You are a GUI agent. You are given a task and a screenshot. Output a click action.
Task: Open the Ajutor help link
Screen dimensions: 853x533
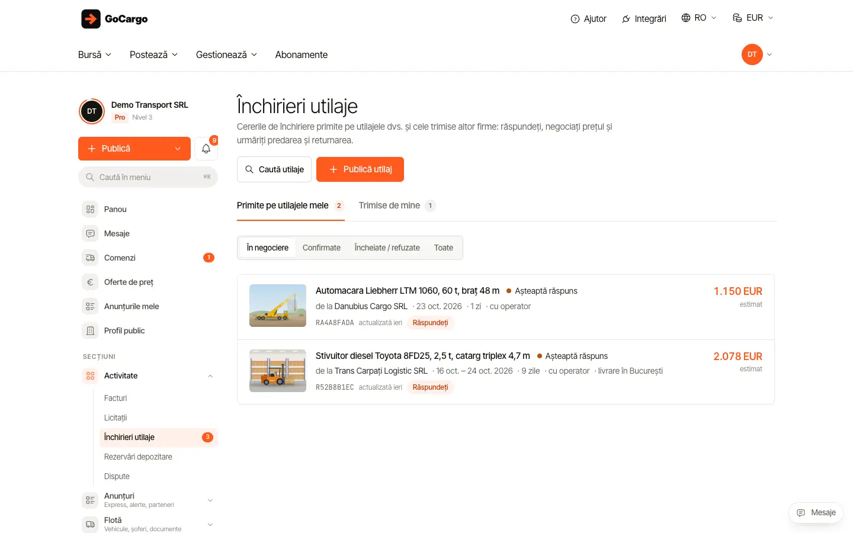(x=588, y=19)
